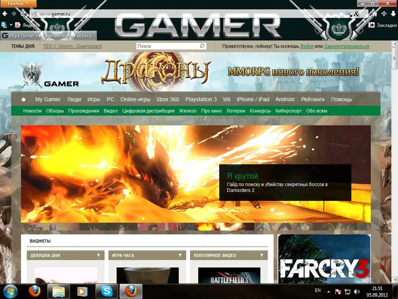Open TES V: Skyrim - Dawnguard topic link

click(x=72, y=46)
